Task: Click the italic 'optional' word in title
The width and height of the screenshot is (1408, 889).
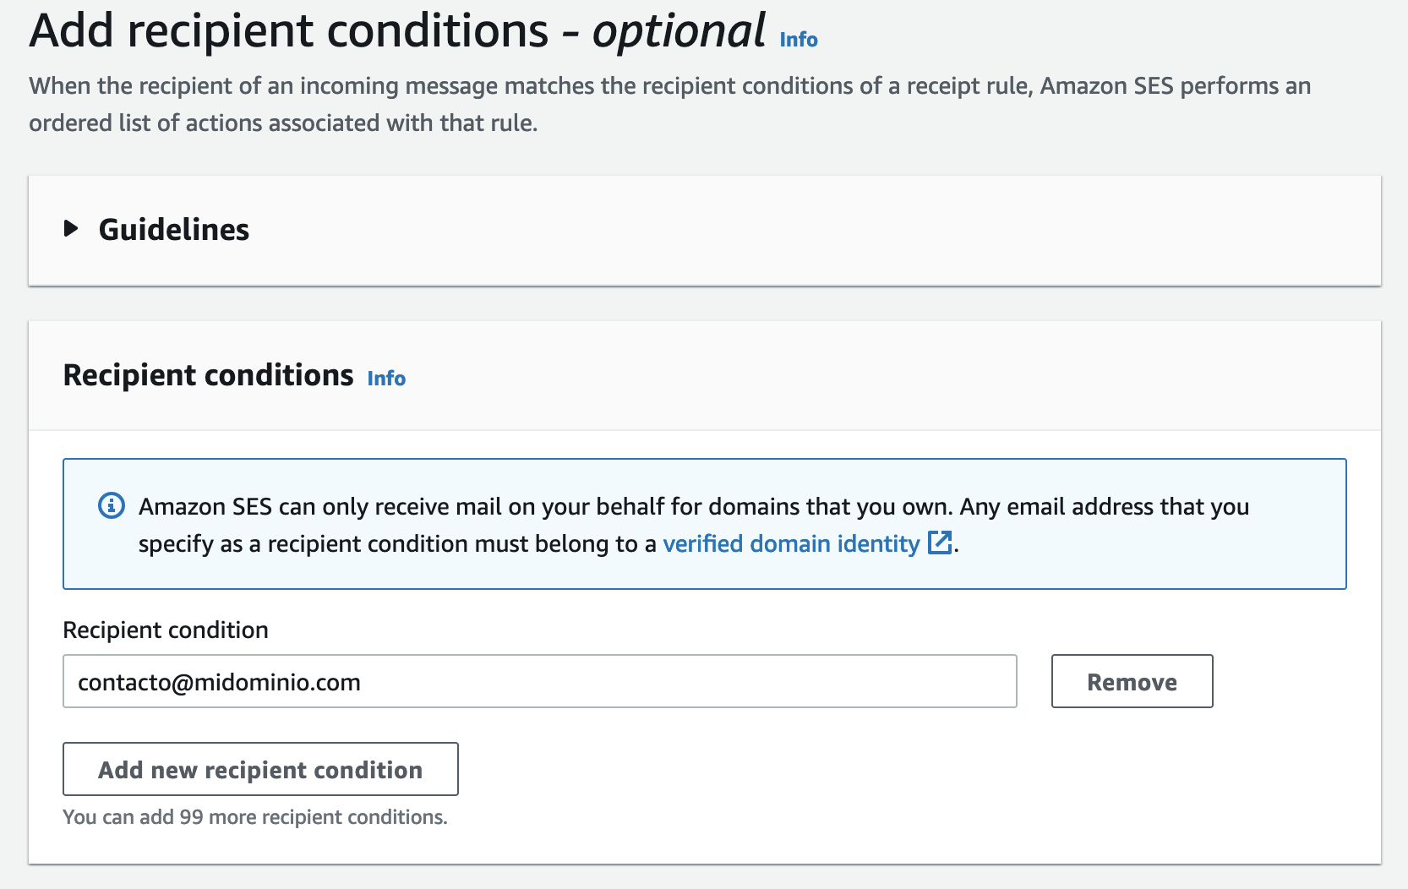Action: (679, 31)
